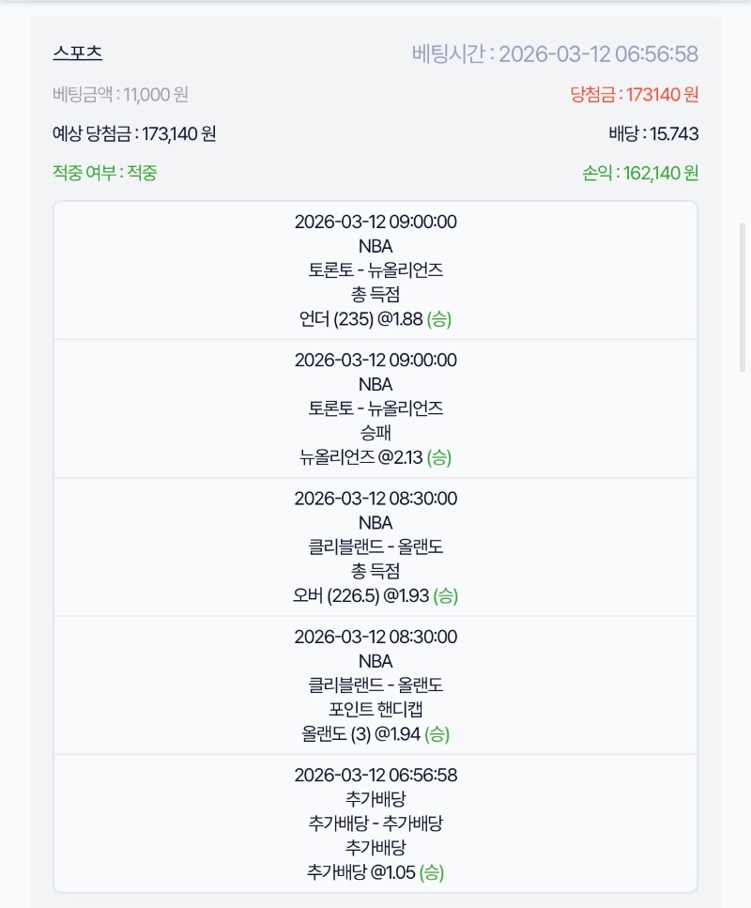
Task: Select the 추가배당 @1.05 bonus row
Action: pos(375,871)
